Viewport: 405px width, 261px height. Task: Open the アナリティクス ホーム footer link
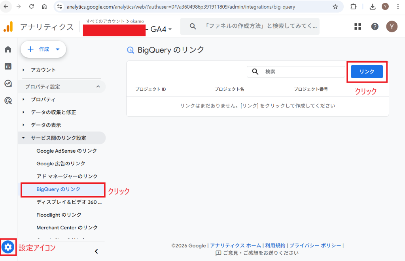pyautogui.click(x=236, y=246)
